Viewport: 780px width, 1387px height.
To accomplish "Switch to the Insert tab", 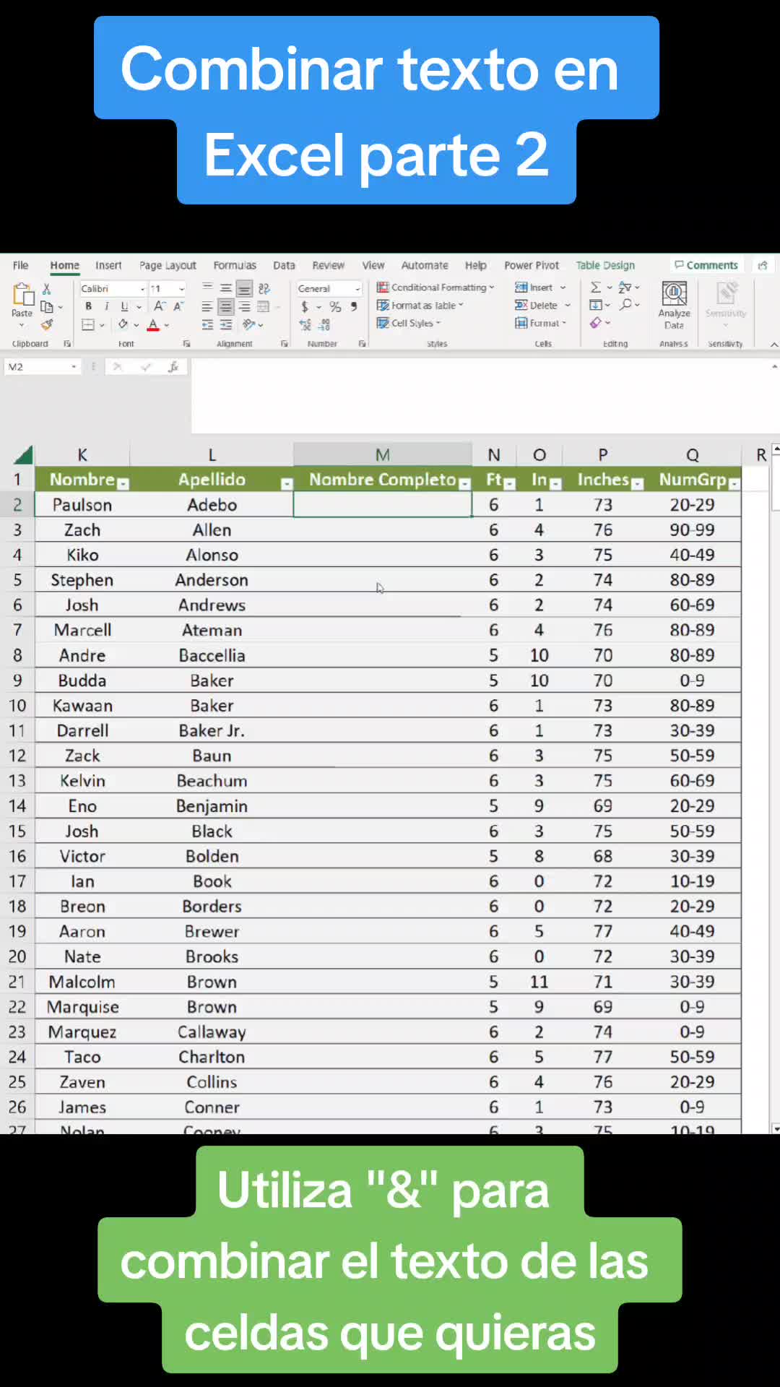I will (108, 265).
